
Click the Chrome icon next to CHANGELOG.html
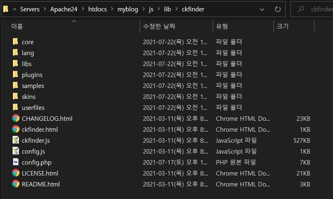click(x=16, y=118)
